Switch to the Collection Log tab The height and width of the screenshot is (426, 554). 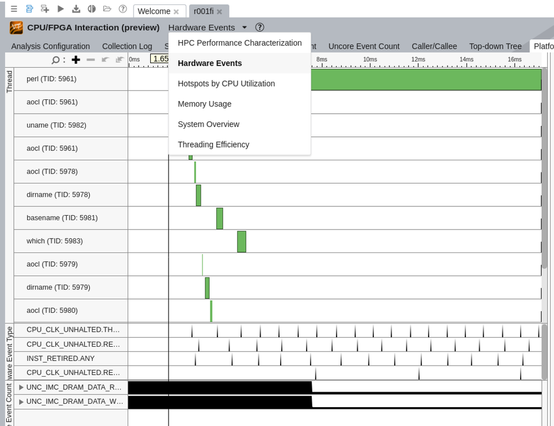coord(127,46)
